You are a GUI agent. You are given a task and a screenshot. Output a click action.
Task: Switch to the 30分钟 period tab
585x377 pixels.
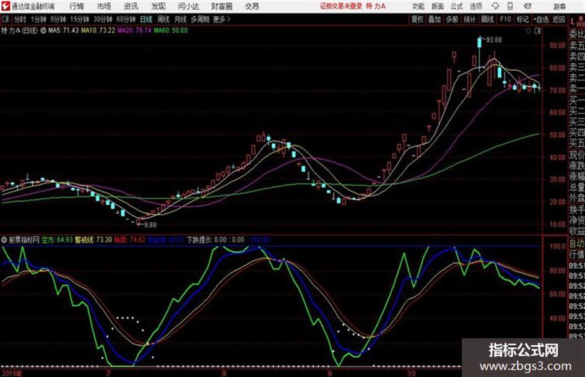point(103,19)
